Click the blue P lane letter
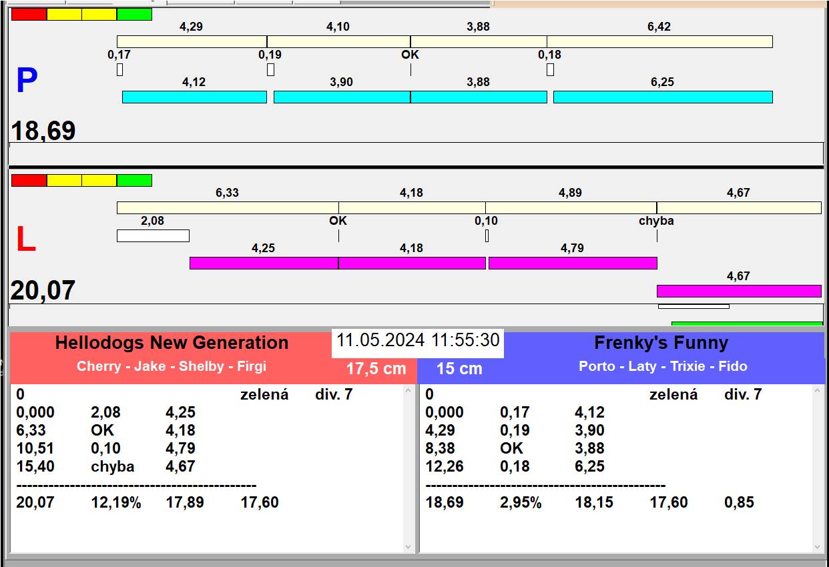Viewport: 829px width, 567px height. pos(27,81)
